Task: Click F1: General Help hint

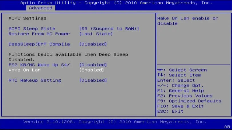Action: pos(180,91)
